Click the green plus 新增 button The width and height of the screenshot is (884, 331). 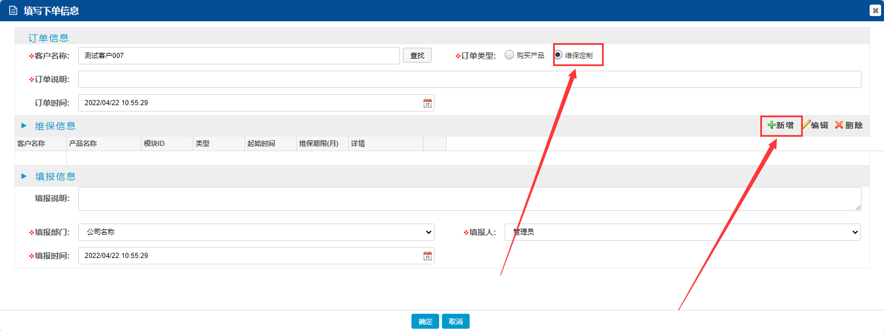[x=781, y=125]
